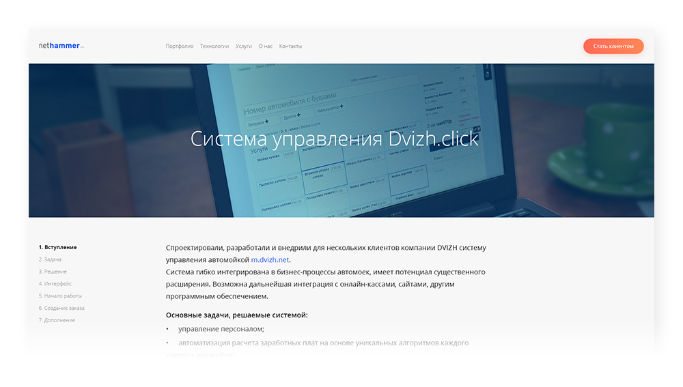The image size is (683, 387).
Task: Jump to 4. Интерфейс section
Action: point(55,284)
